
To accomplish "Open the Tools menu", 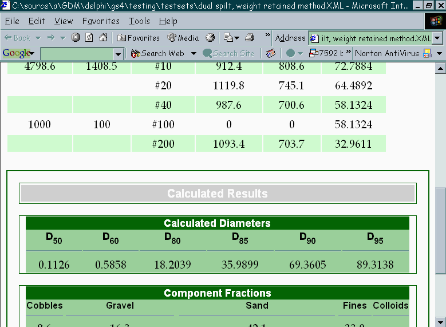I will coord(139,21).
